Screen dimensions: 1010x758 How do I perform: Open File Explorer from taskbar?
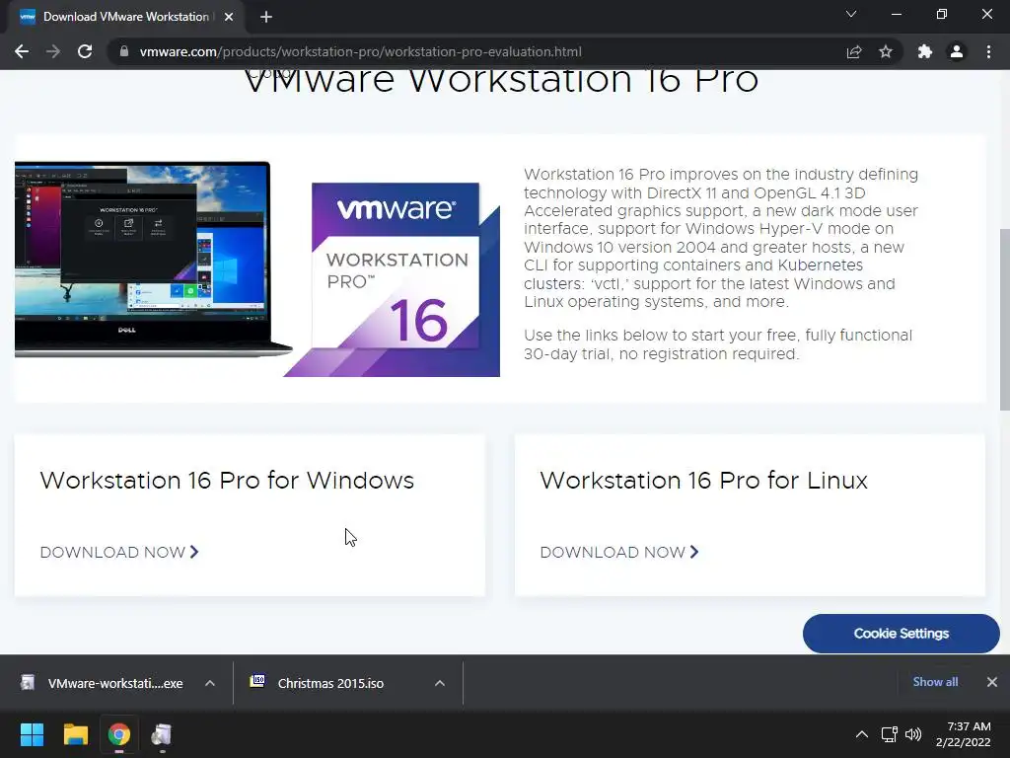75,734
